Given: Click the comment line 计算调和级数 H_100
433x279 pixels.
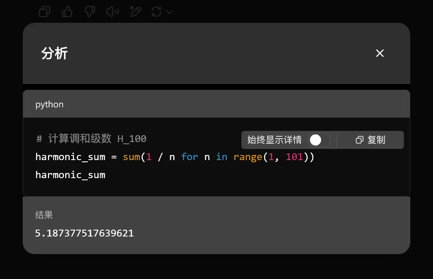Looking at the screenshot, I should pyautogui.click(x=91, y=139).
